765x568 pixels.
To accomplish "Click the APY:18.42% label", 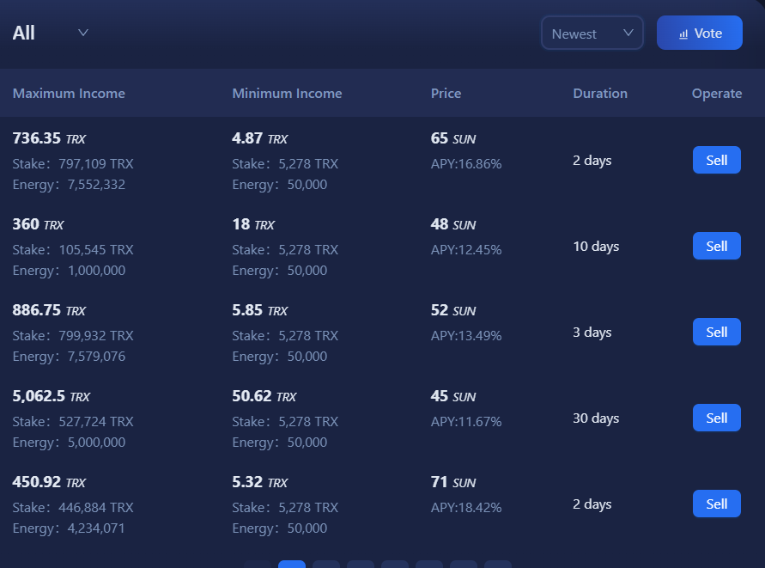I will click(x=465, y=508).
